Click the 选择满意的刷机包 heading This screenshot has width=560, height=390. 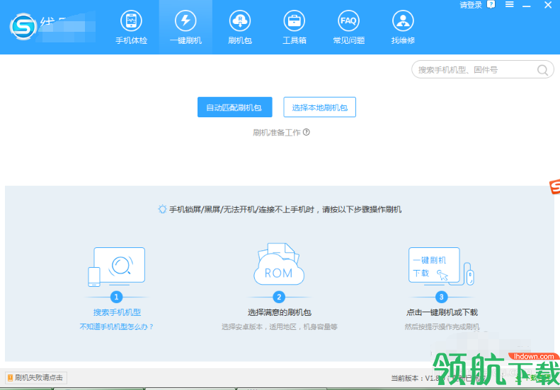[x=279, y=312]
